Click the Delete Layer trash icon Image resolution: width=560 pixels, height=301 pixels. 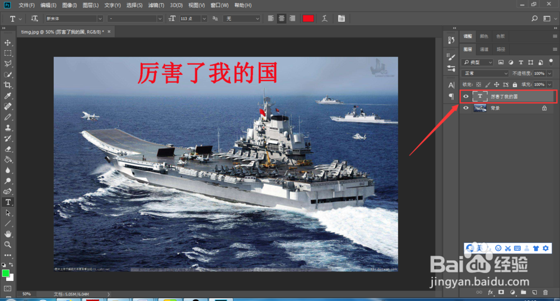click(545, 293)
